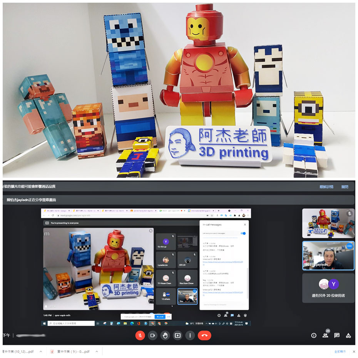Open Edge from the shared taskbar
The width and height of the screenshot is (358, 358).
pos(132,323)
